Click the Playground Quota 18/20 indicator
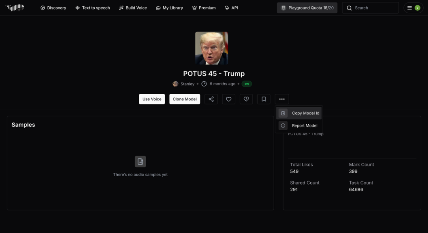428x233 pixels. point(307,8)
